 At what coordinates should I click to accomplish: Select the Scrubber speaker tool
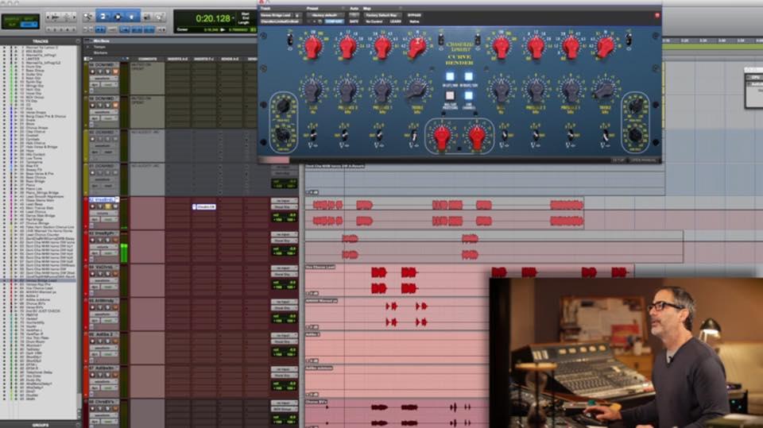[146, 17]
